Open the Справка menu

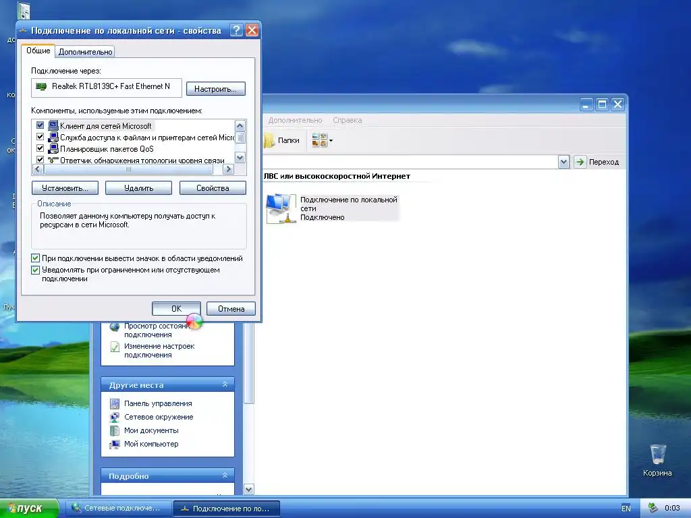[x=348, y=120]
